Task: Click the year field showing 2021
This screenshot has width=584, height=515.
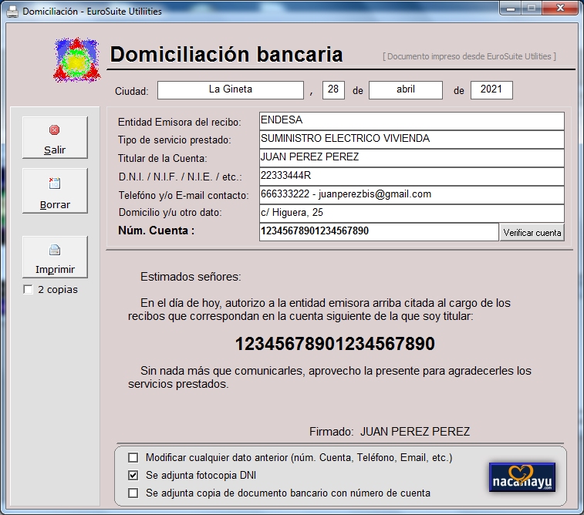Action: (491, 89)
